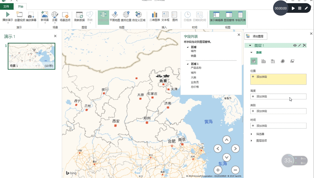314x178 pixels.
Task: Toggle Tour Editor (演示编辑器) pane
Action: pos(216,17)
